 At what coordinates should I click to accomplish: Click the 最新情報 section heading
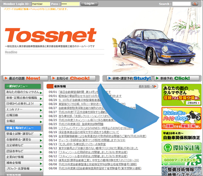pos(60,86)
